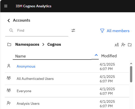
Task: Click the Anonymous user icon
Action: coord(9,66)
